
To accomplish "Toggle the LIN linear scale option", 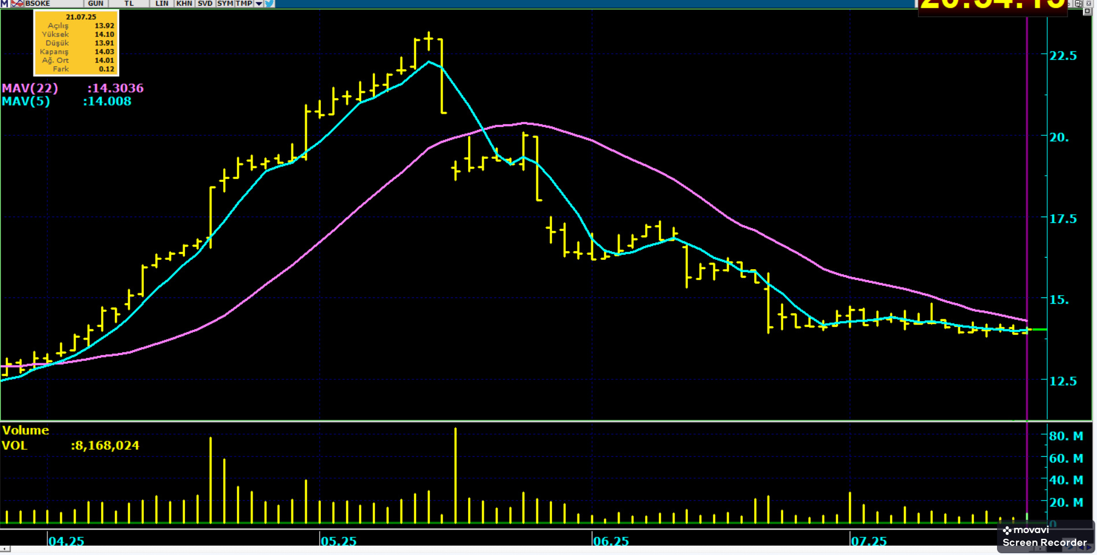I will 162,3.
